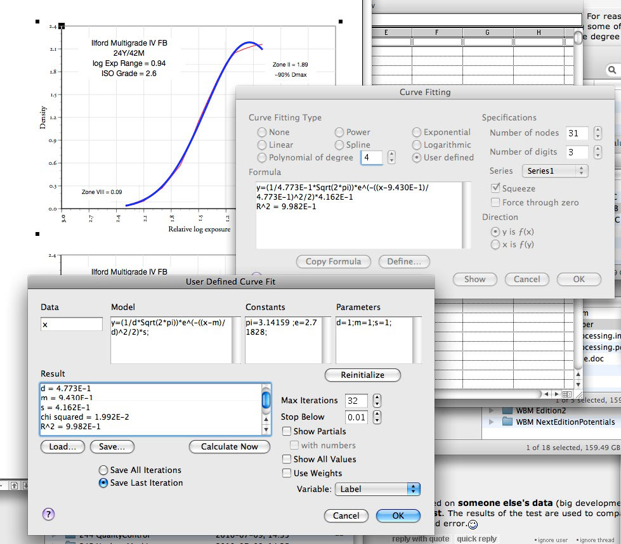The width and height of the screenshot is (621, 544).
Task: Click Calculate Now button
Action: (x=230, y=446)
